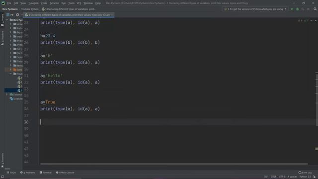Viewport: 318px width, 179px height.
Task: Open Search Everywhere magnifier icon
Action: (x=315, y=9)
